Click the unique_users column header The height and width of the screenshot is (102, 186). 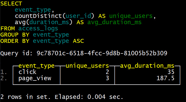click(87, 66)
